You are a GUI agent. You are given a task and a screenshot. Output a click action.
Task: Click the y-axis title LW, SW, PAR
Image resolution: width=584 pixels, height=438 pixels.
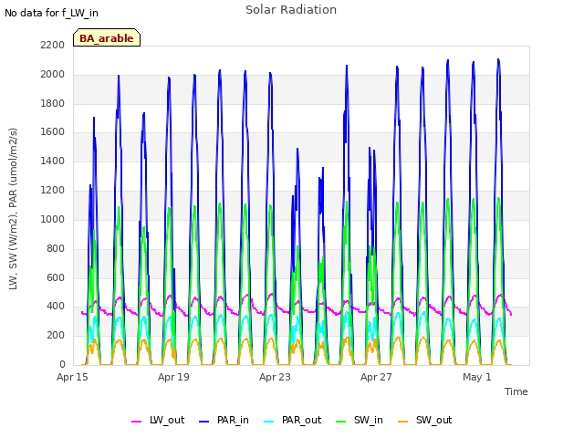point(14,209)
